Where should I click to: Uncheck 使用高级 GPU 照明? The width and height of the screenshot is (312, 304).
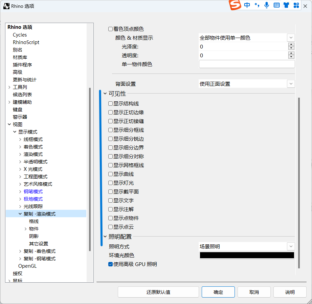point(110,264)
